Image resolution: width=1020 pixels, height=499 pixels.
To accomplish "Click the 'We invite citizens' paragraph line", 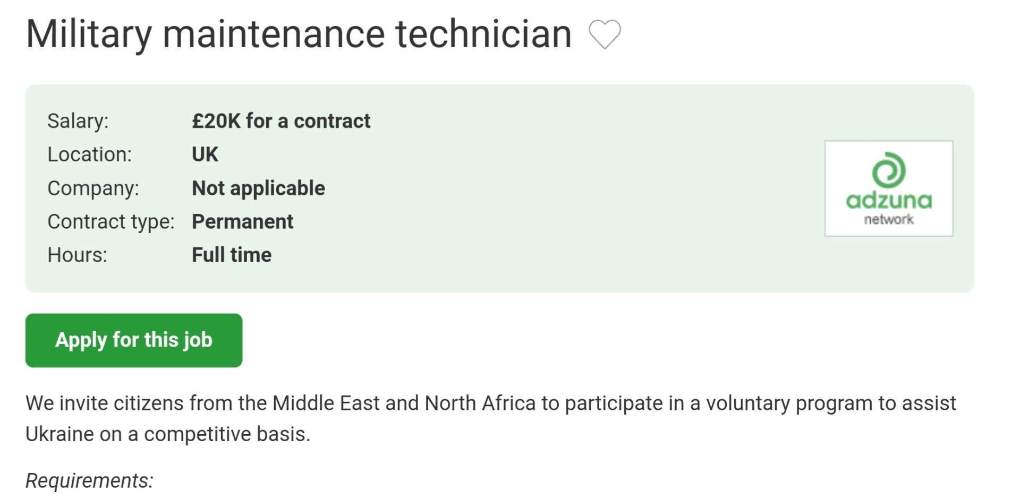I will pyautogui.click(x=491, y=403).
